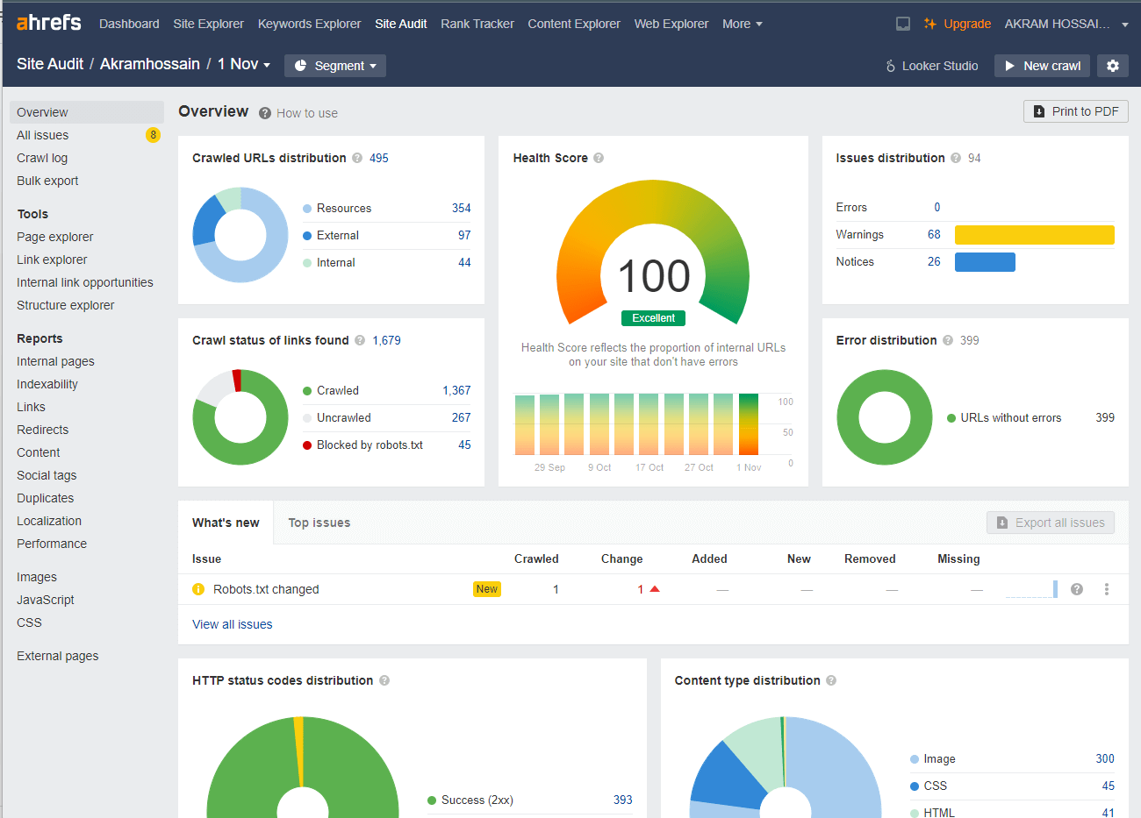
Task: Click the yellow Warnings bar
Action: point(1035,234)
